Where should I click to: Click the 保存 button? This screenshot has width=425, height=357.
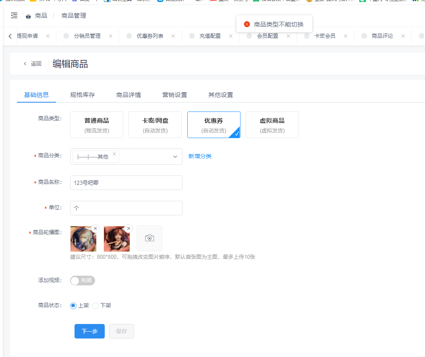coord(122,331)
